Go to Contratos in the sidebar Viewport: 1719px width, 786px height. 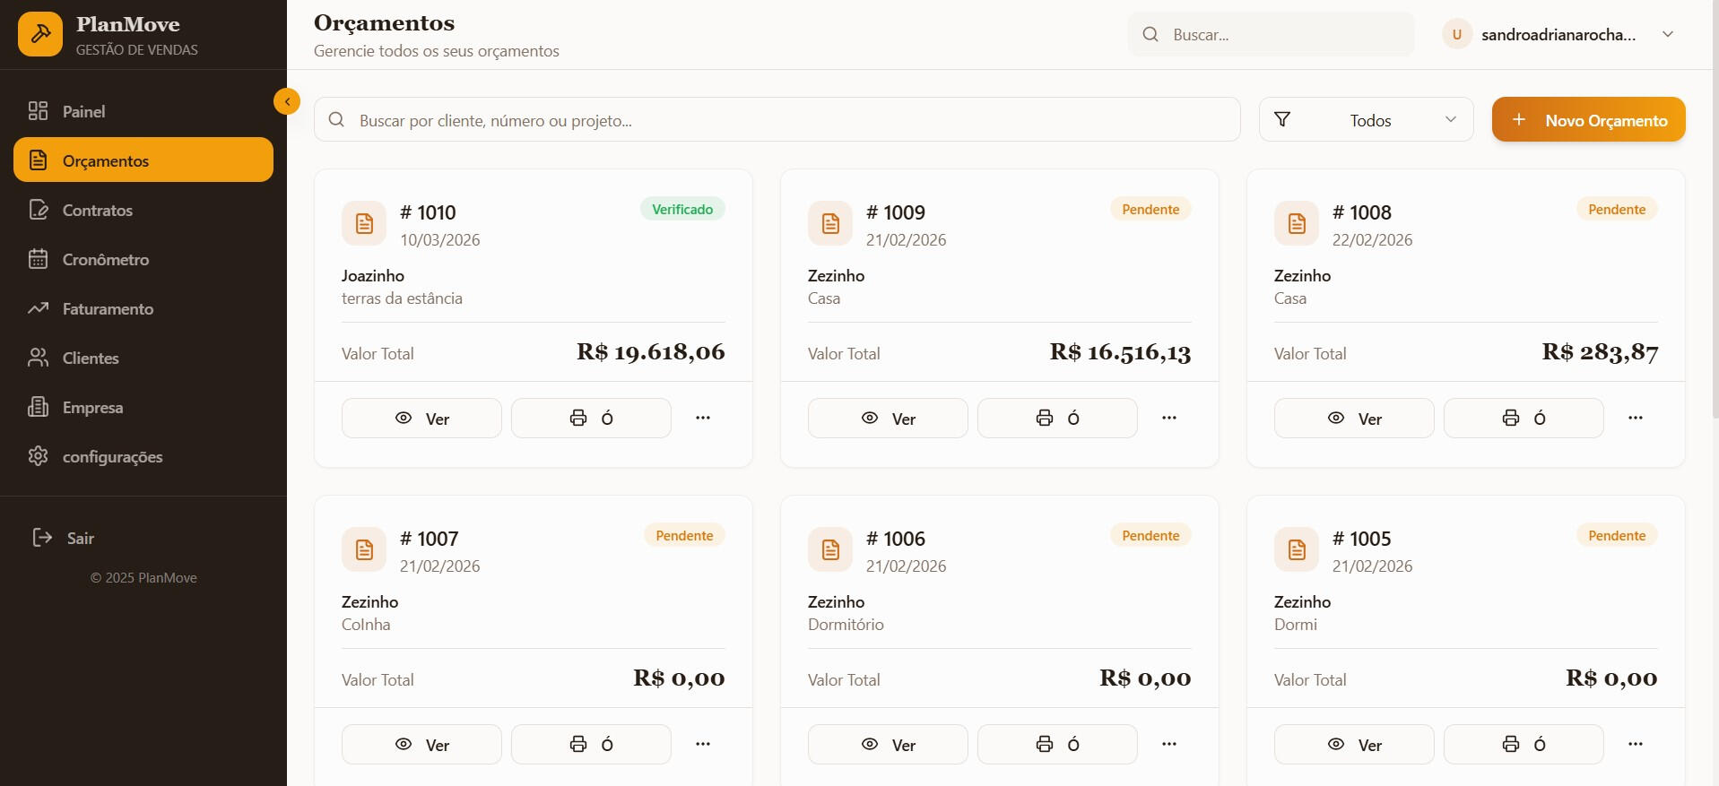pos(97,211)
